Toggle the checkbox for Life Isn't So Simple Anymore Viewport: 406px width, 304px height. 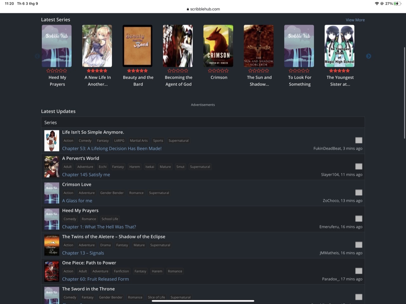point(359,140)
